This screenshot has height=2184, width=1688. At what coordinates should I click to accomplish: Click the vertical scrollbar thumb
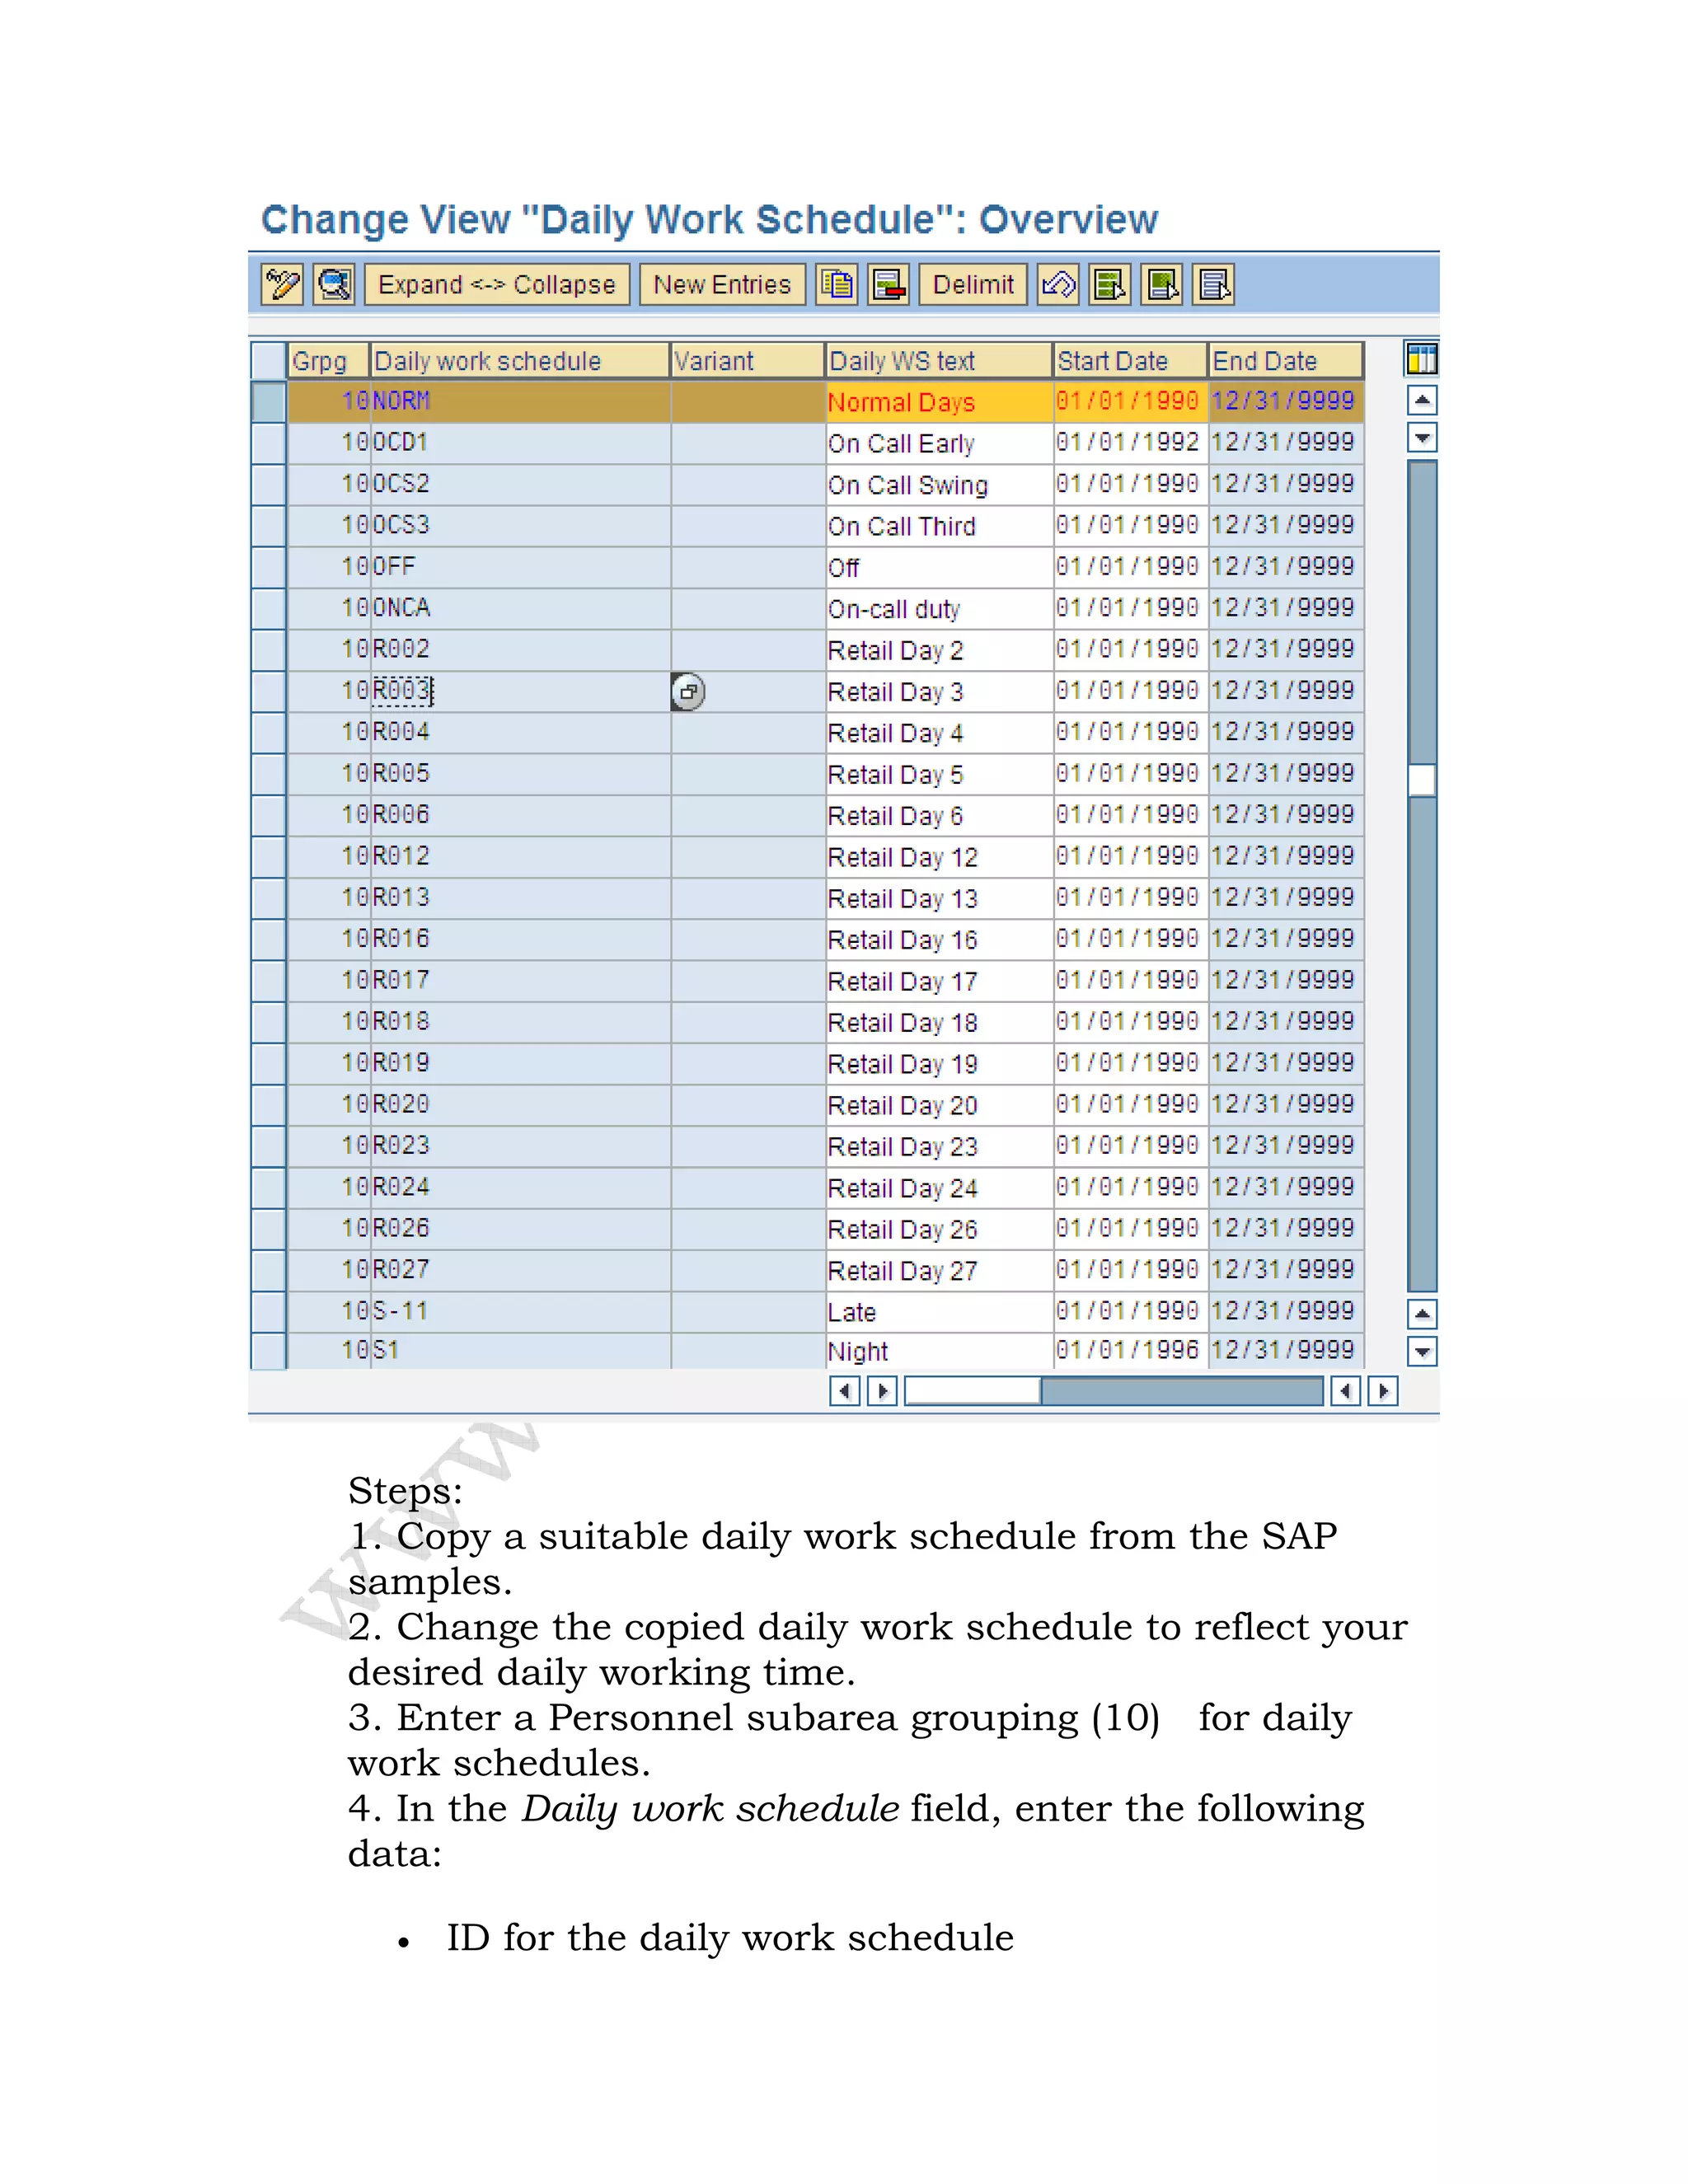(1422, 780)
